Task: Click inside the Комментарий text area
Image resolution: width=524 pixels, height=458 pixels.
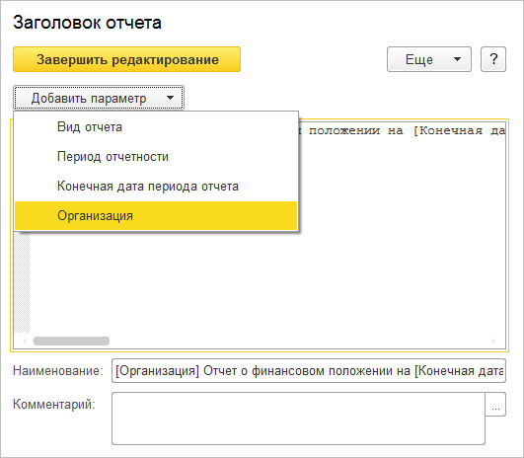Action: coord(298,419)
